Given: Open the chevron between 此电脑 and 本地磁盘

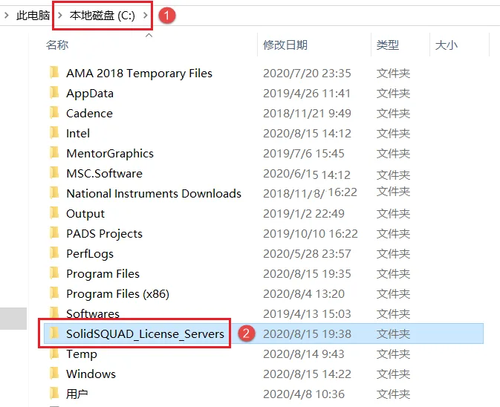Looking at the screenshot, I should 59,15.
